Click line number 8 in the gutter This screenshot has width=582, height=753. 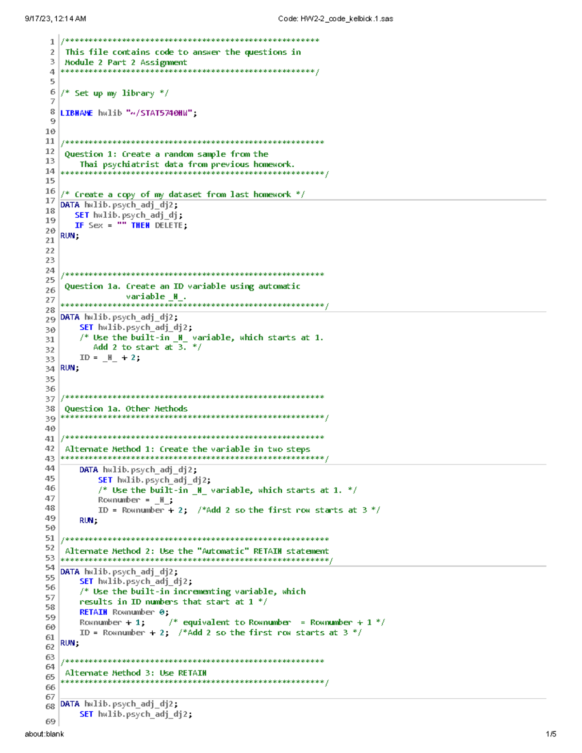(x=52, y=111)
